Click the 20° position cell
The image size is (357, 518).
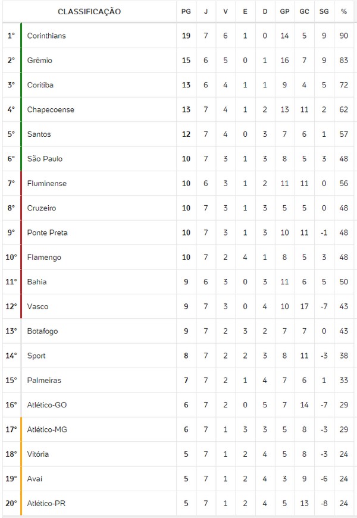click(11, 504)
